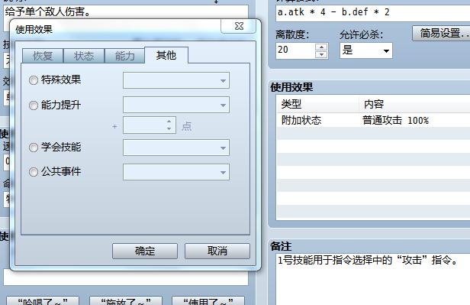Increase the 能力提升 points stepper
This screenshot has width=470, height=305.
tap(169, 122)
